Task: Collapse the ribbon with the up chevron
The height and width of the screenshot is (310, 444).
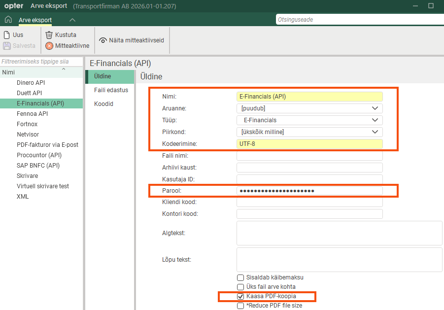Action: (72, 20)
